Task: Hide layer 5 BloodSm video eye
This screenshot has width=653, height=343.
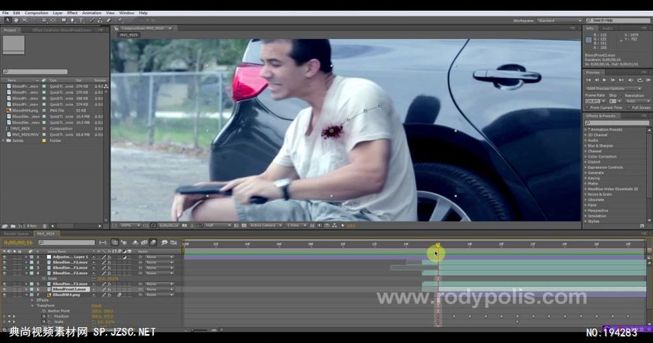Action: [4, 284]
